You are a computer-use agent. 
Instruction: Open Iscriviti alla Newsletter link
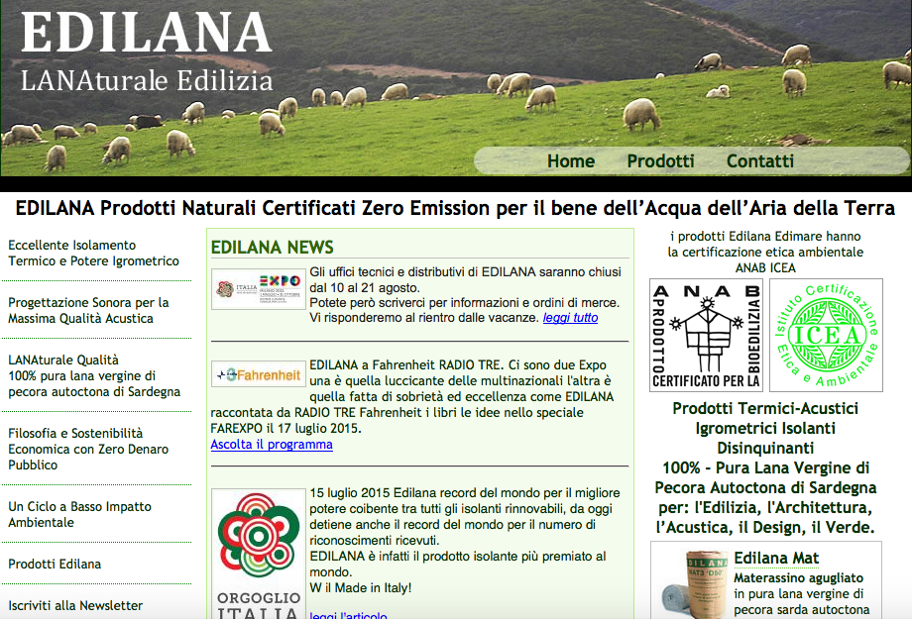click(75, 605)
